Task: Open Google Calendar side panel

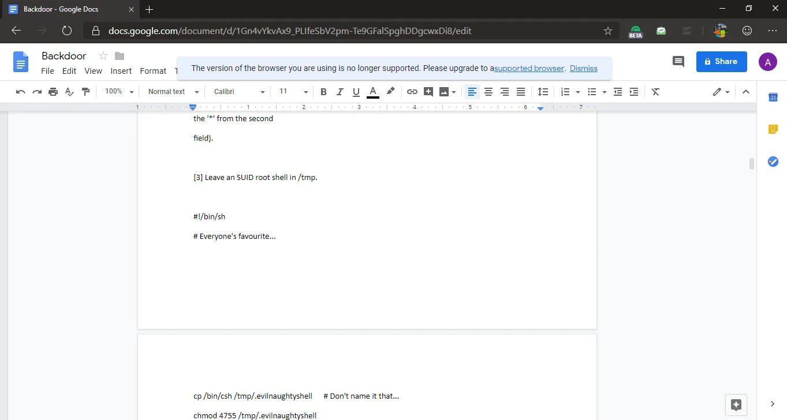Action: [773, 97]
